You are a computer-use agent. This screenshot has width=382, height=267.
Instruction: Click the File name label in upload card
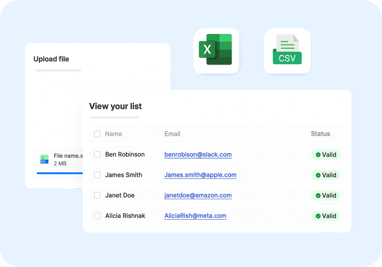pos(68,156)
